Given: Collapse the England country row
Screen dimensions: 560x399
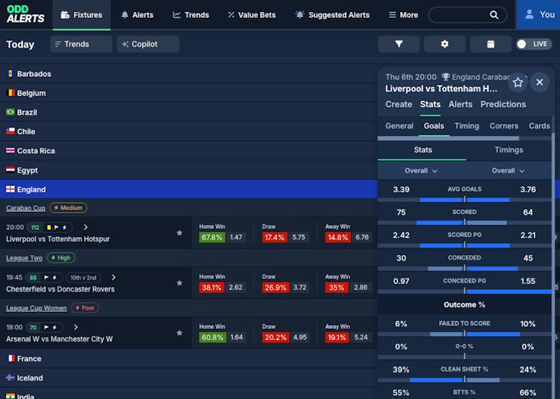Looking at the screenshot, I should pyautogui.click(x=189, y=189).
